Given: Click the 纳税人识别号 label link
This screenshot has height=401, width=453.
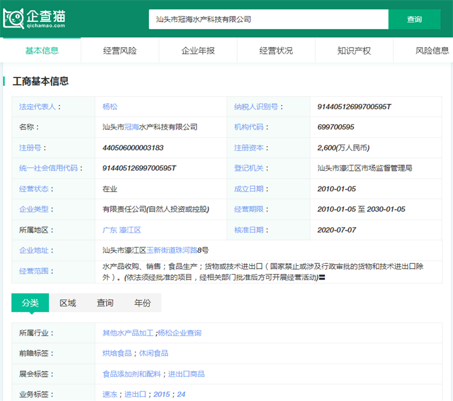Looking at the screenshot, I should click(256, 107).
